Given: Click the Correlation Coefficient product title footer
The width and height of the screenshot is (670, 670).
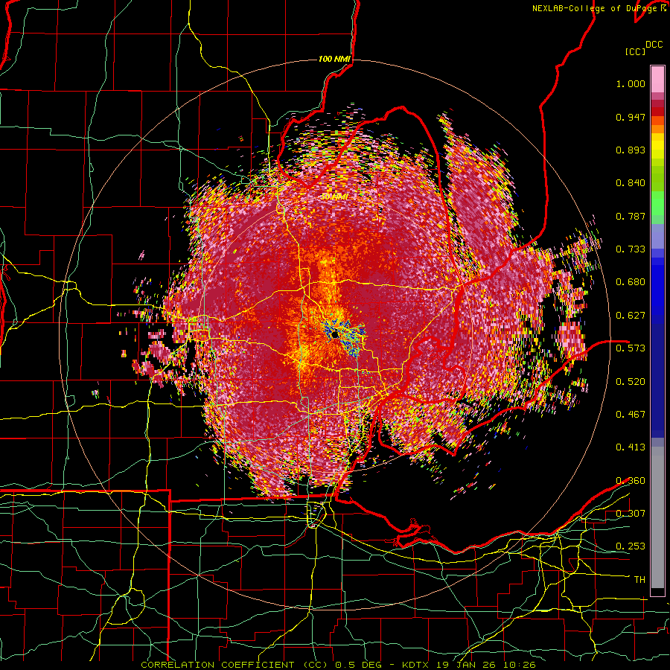Looking at the screenshot, I should pos(338,665).
